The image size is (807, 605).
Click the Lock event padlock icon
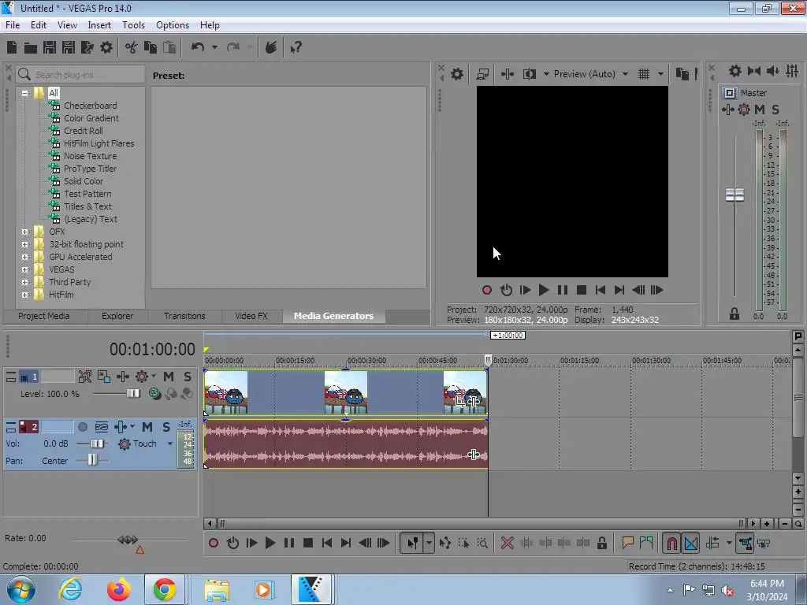click(x=601, y=543)
